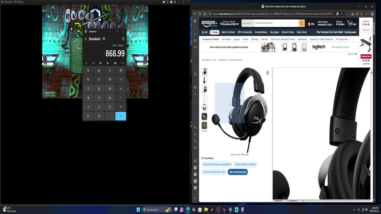The width and height of the screenshot is (381, 214).
Task: Click the plus key in Calculator
Action: pyautogui.click(x=121, y=107)
